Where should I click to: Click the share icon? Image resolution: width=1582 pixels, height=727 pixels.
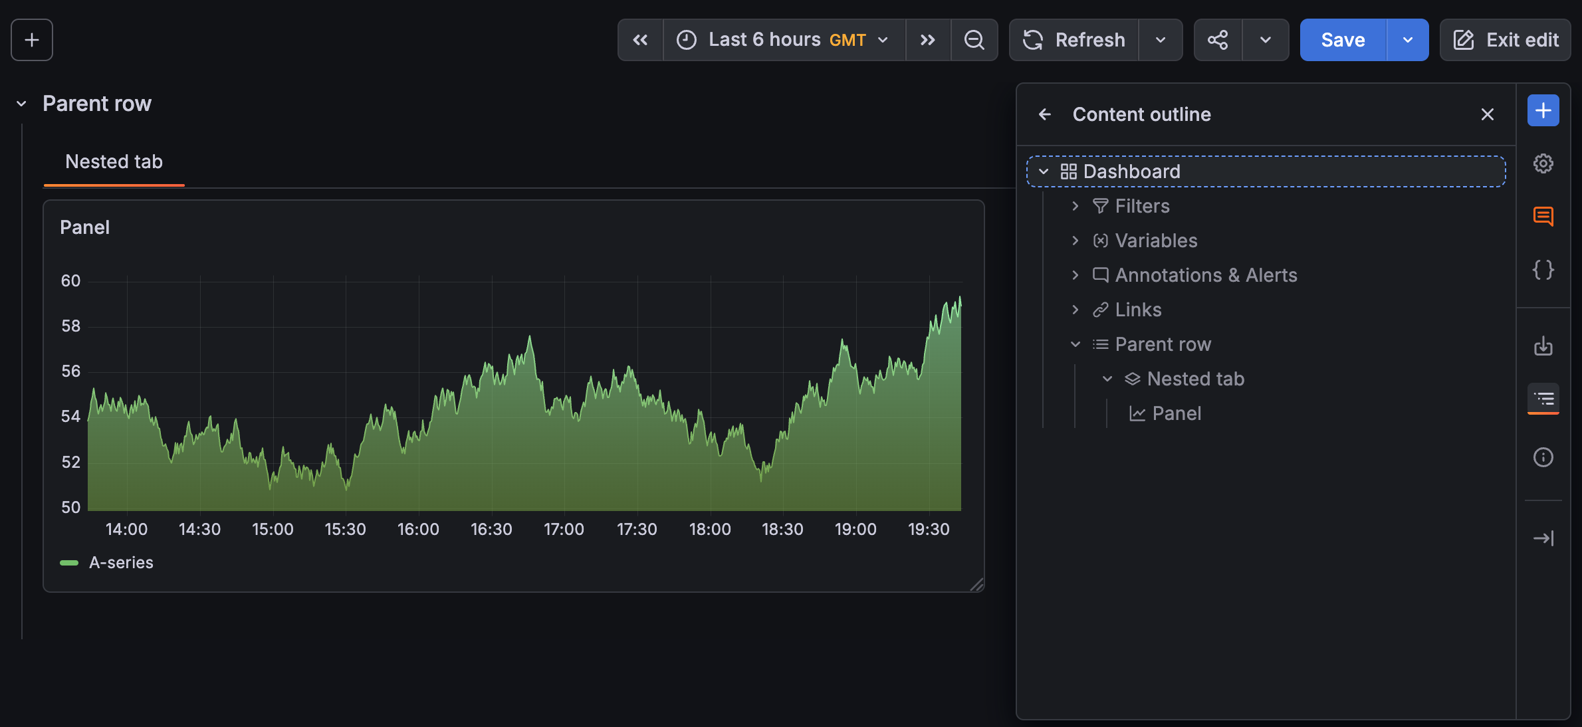point(1218,40)
